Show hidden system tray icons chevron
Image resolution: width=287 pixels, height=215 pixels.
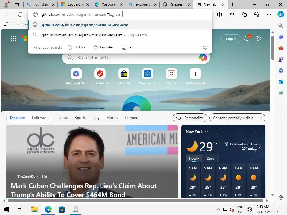click(x=218, y=209)
